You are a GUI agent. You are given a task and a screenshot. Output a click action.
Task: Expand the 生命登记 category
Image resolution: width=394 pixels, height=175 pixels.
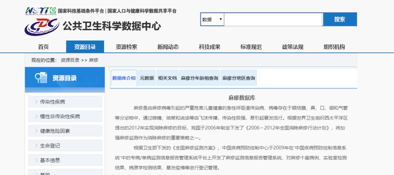[65, 145]
